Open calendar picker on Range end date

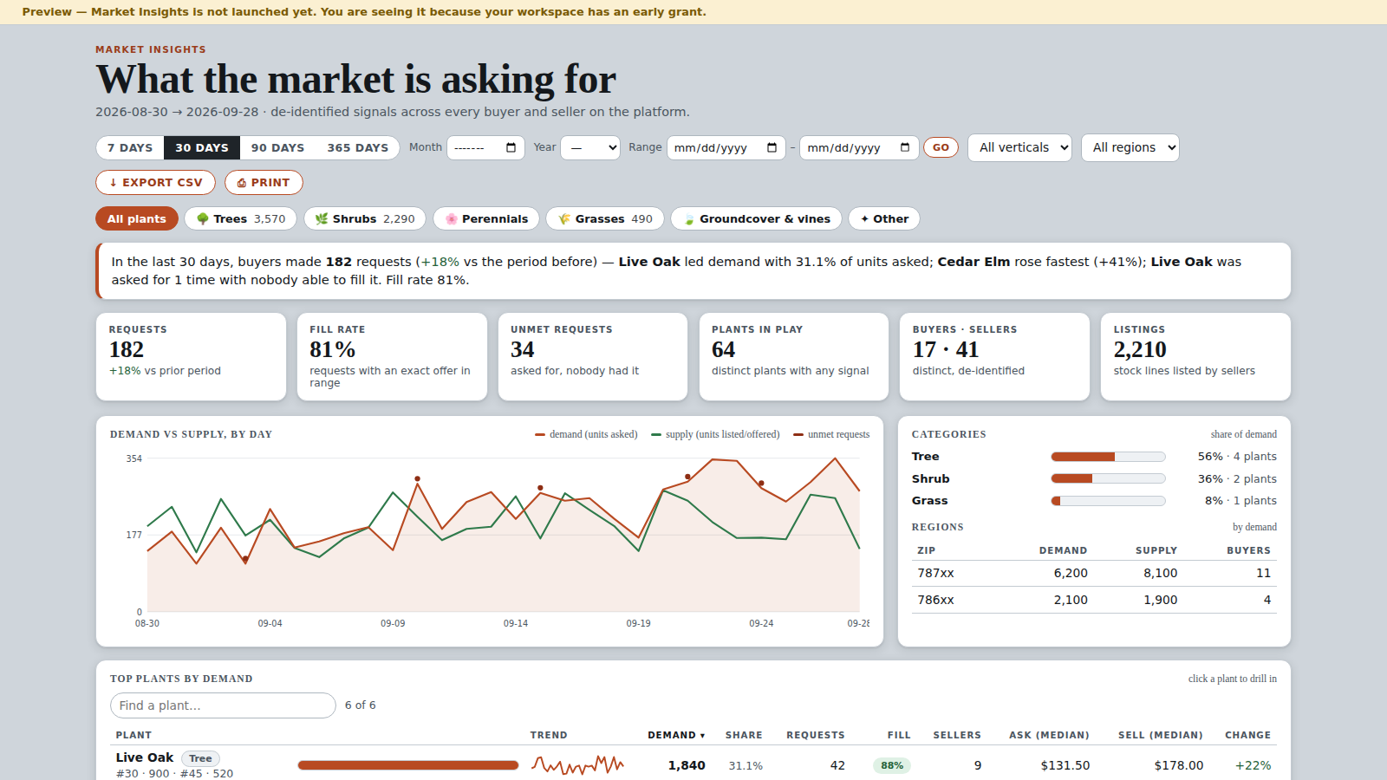(905, 147)
